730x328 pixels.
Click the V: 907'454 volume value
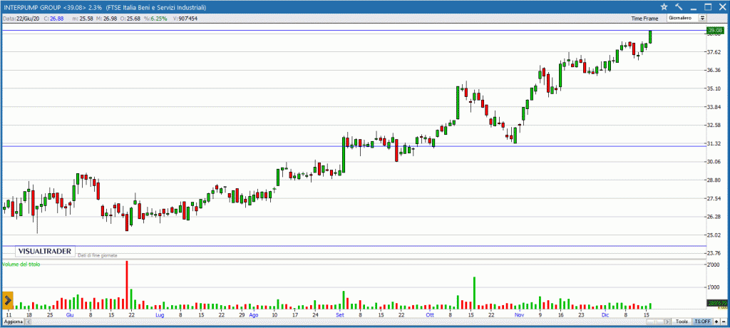[x=185, y=19]
